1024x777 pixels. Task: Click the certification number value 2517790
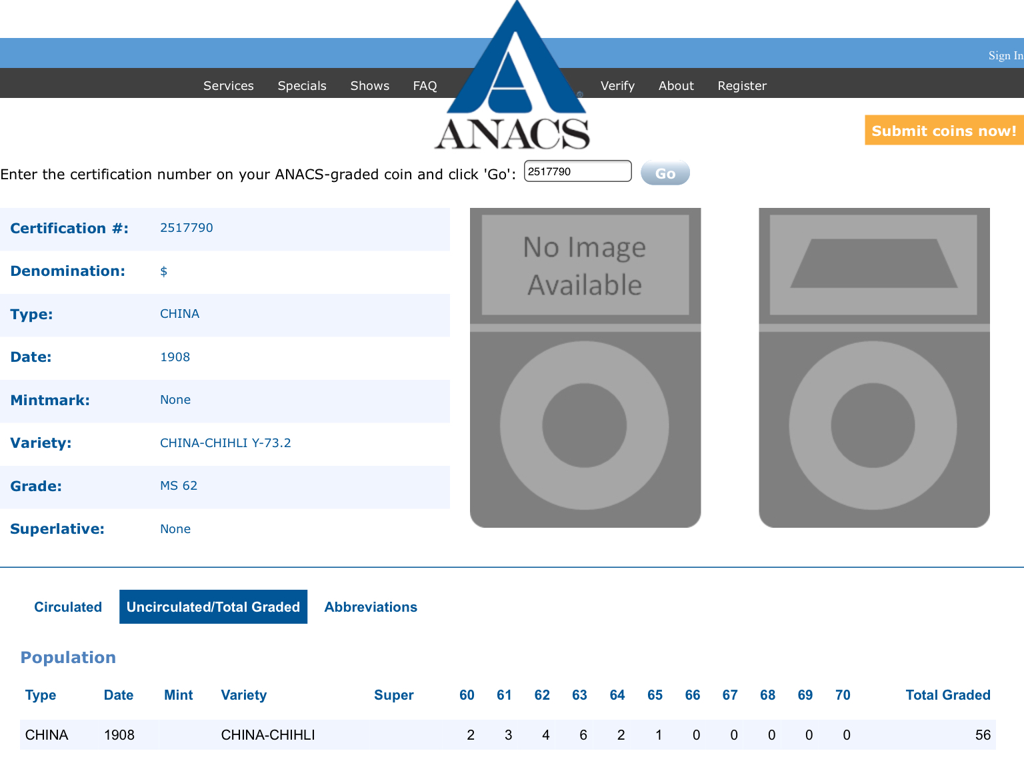(187, 228)
